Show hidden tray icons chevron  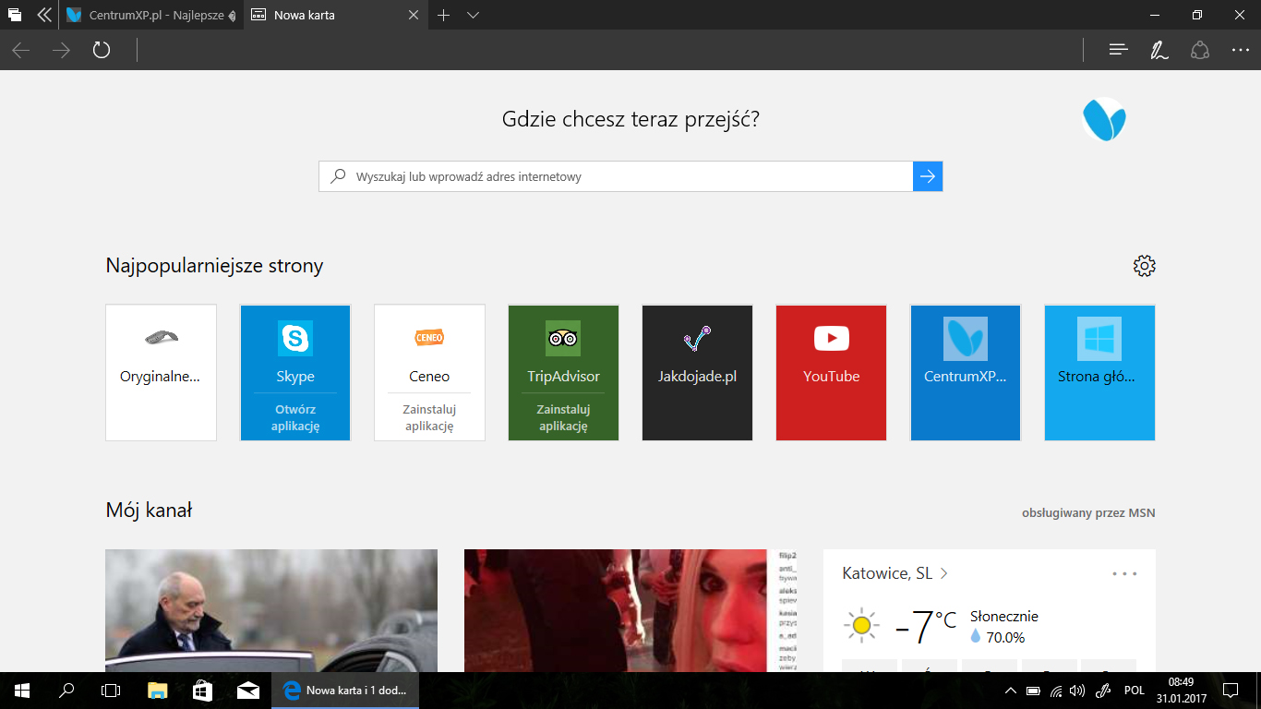pos(1011,690)
